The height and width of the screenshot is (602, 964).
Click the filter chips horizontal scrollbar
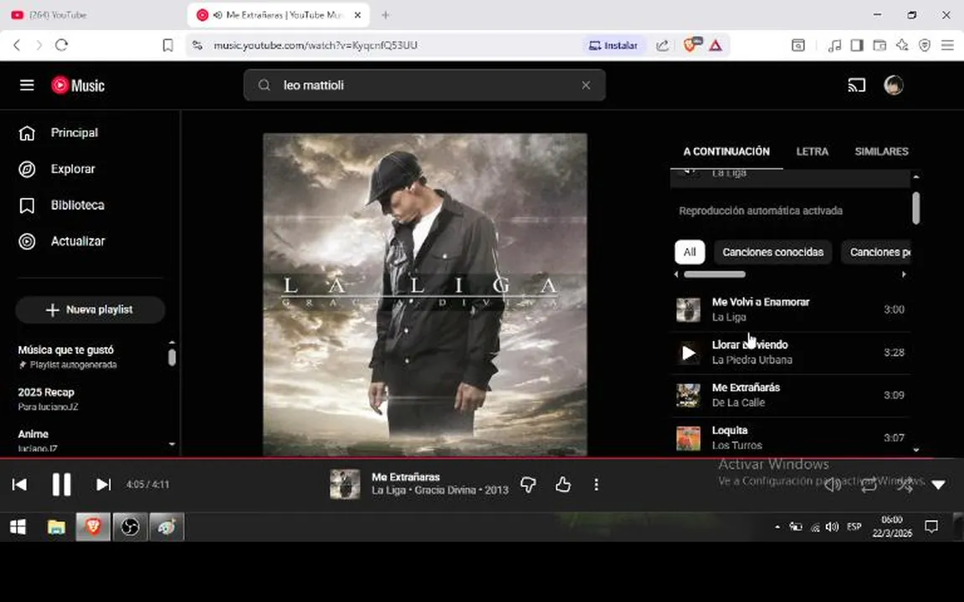(715, 274)
